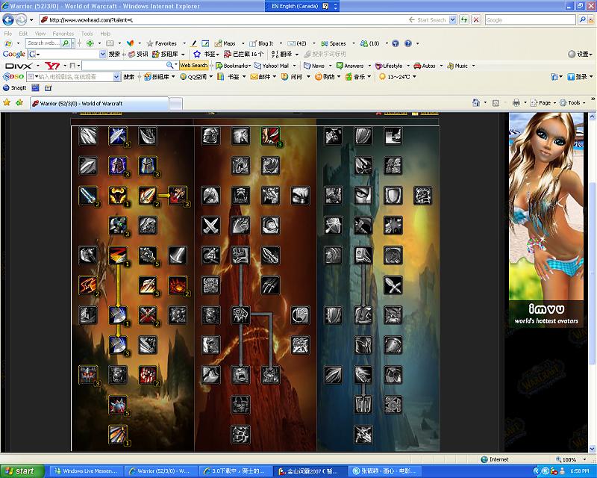Open the File menu

[8, 34]
